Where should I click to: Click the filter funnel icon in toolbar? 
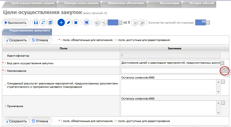[x=36, y=23]
